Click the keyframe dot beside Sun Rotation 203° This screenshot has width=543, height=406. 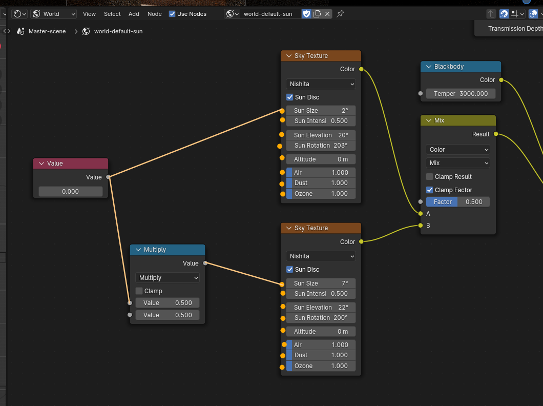[280, 146]
